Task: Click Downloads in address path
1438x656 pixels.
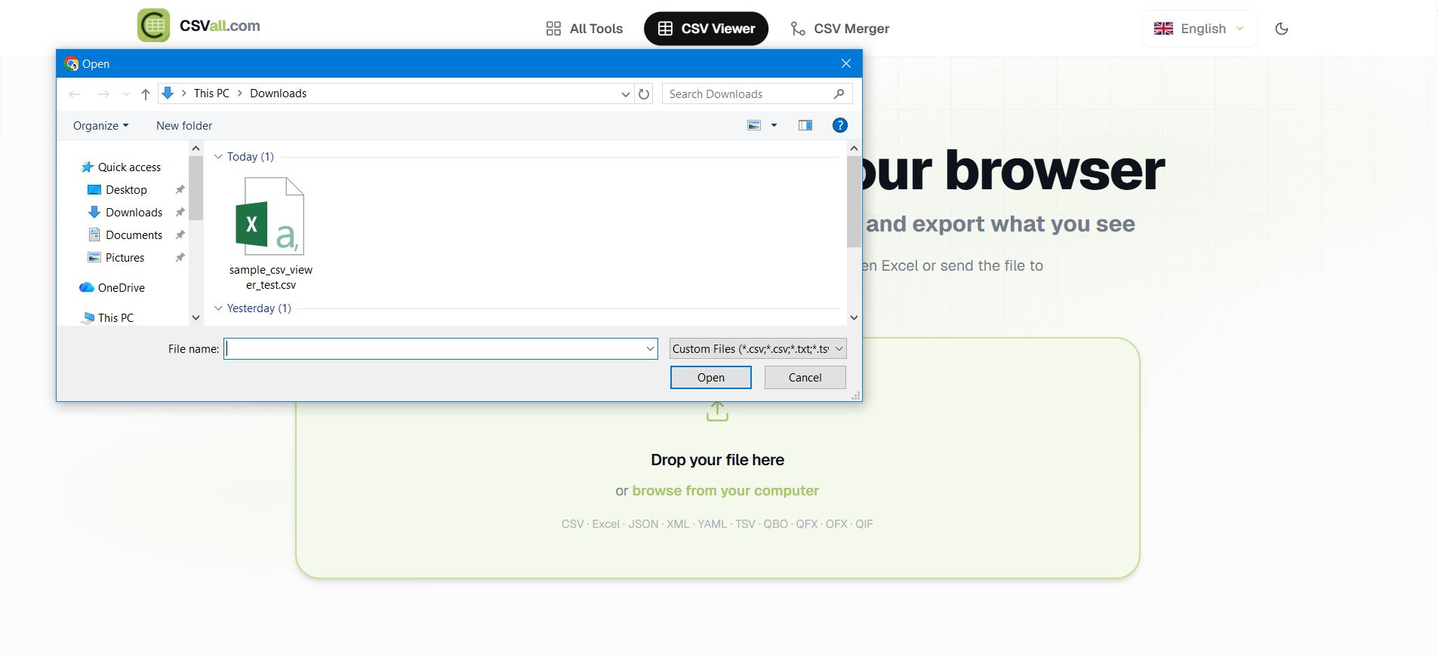Action: point(278,93)
